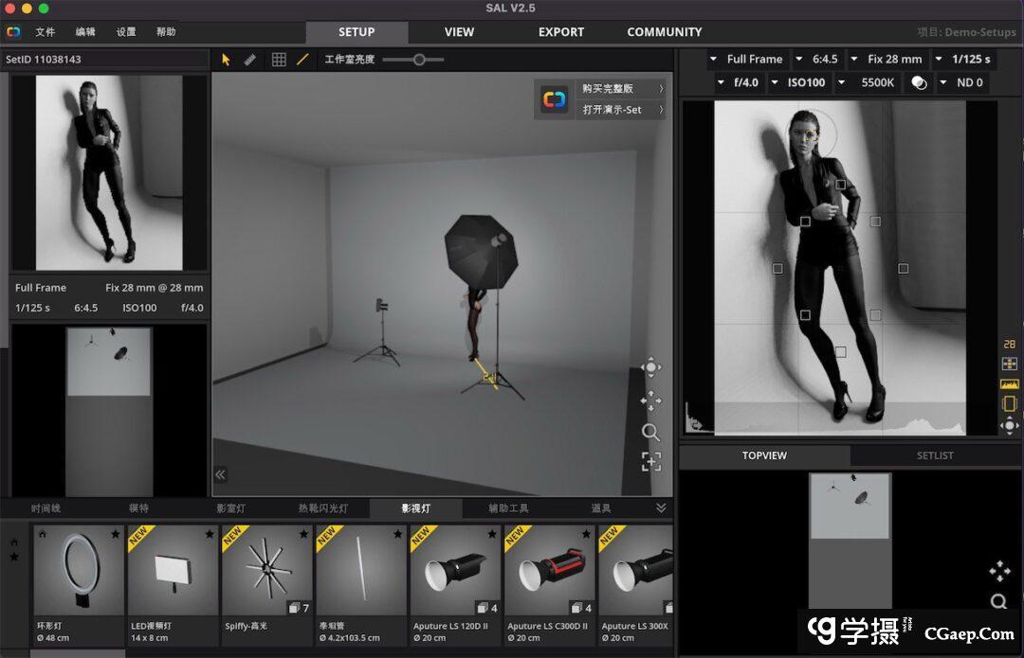The height and width of the screenshot is (658, 1024).
Task: Favorite the 环形灯 ring light with star
Action: (115, 535)
